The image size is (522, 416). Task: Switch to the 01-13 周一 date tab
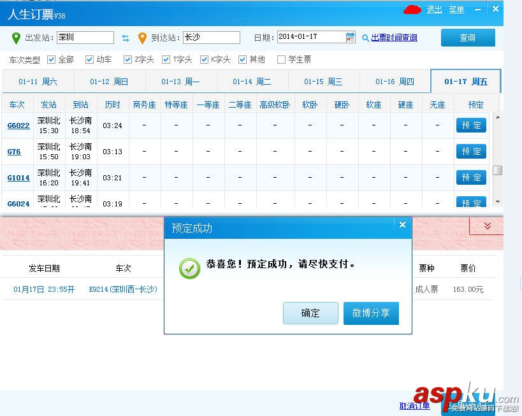coord(180,82)
